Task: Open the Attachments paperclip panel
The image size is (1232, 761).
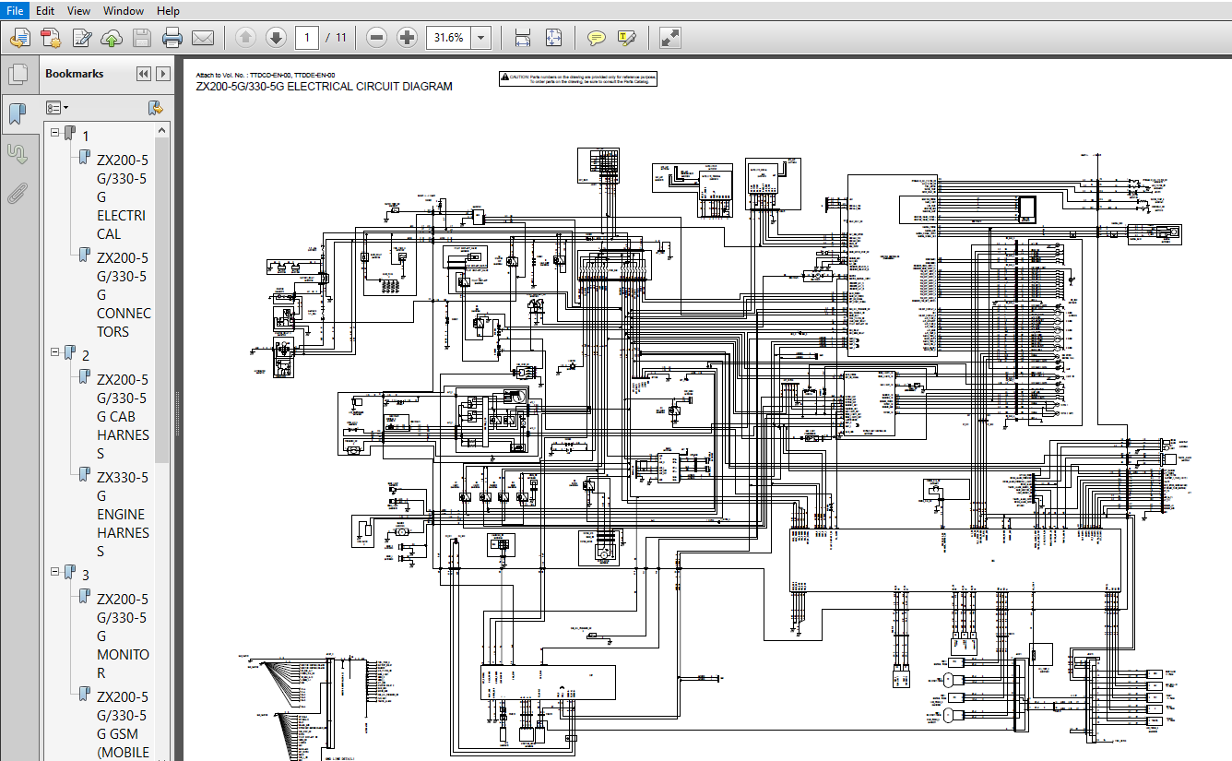Action: point(17,194)
